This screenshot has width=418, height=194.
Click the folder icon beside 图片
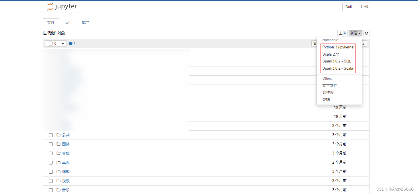tap(58, 144)
